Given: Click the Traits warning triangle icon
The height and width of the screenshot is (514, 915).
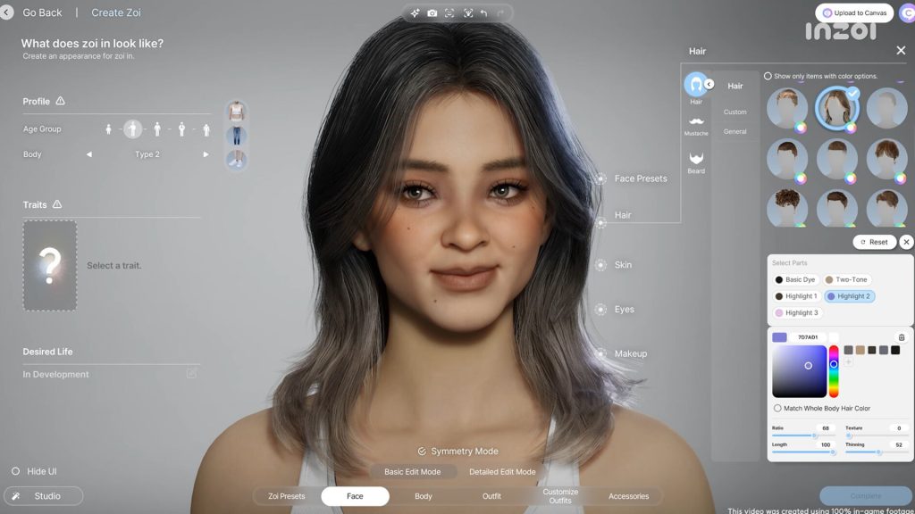Looking at the screenshot, I should click(x=57, y=204).
